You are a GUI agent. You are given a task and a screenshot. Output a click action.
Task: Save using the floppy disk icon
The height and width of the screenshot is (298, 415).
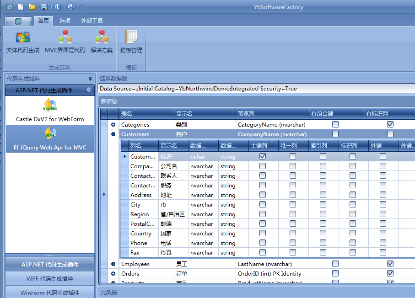point(44,7)
